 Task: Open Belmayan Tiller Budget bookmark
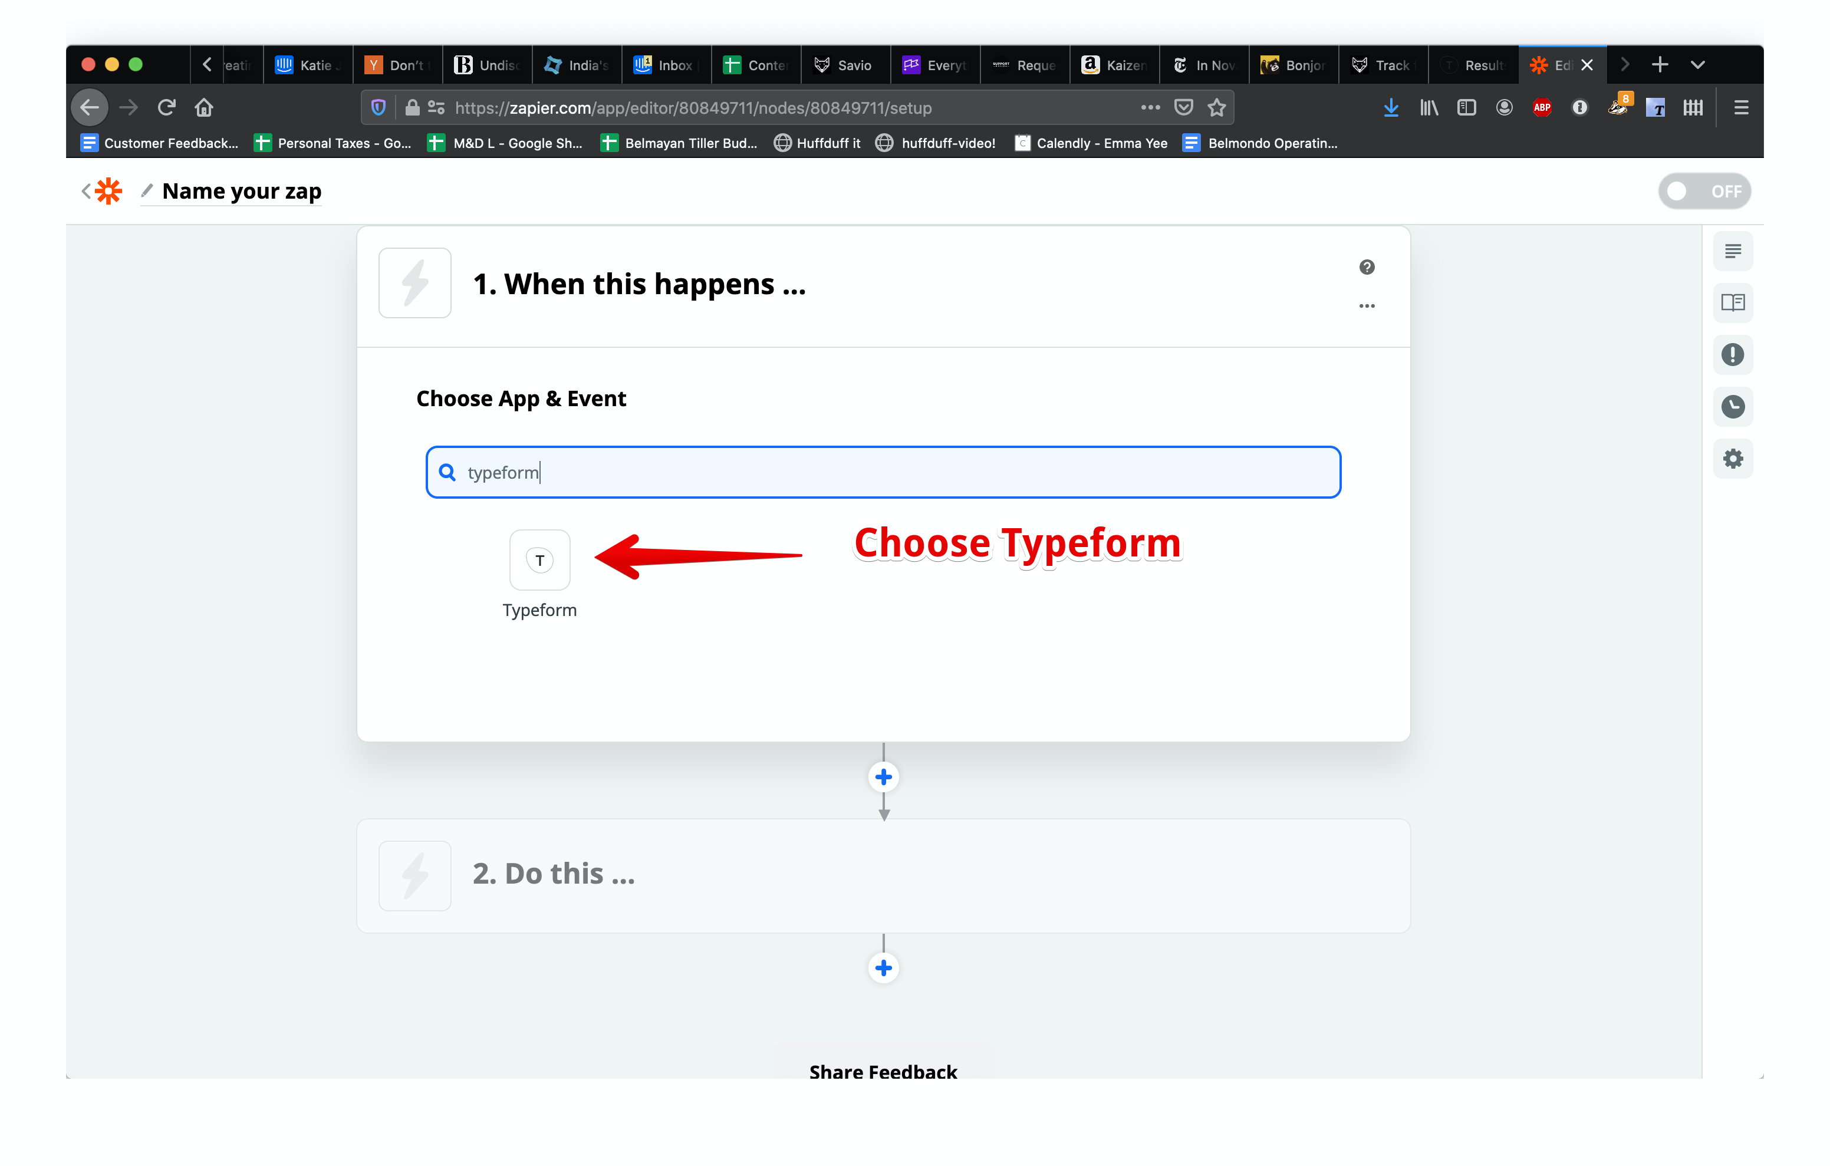point(679,143)
